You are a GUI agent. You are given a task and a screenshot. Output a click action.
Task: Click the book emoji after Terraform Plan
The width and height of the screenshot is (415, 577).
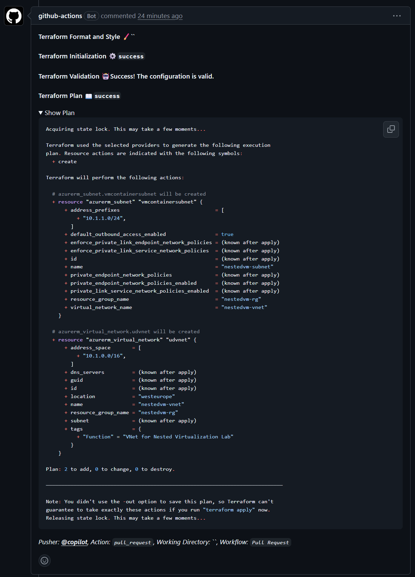89,96
